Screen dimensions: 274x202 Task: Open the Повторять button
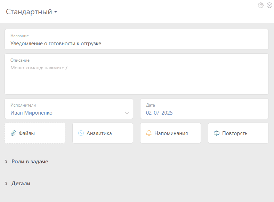click(x=238, y=133)
